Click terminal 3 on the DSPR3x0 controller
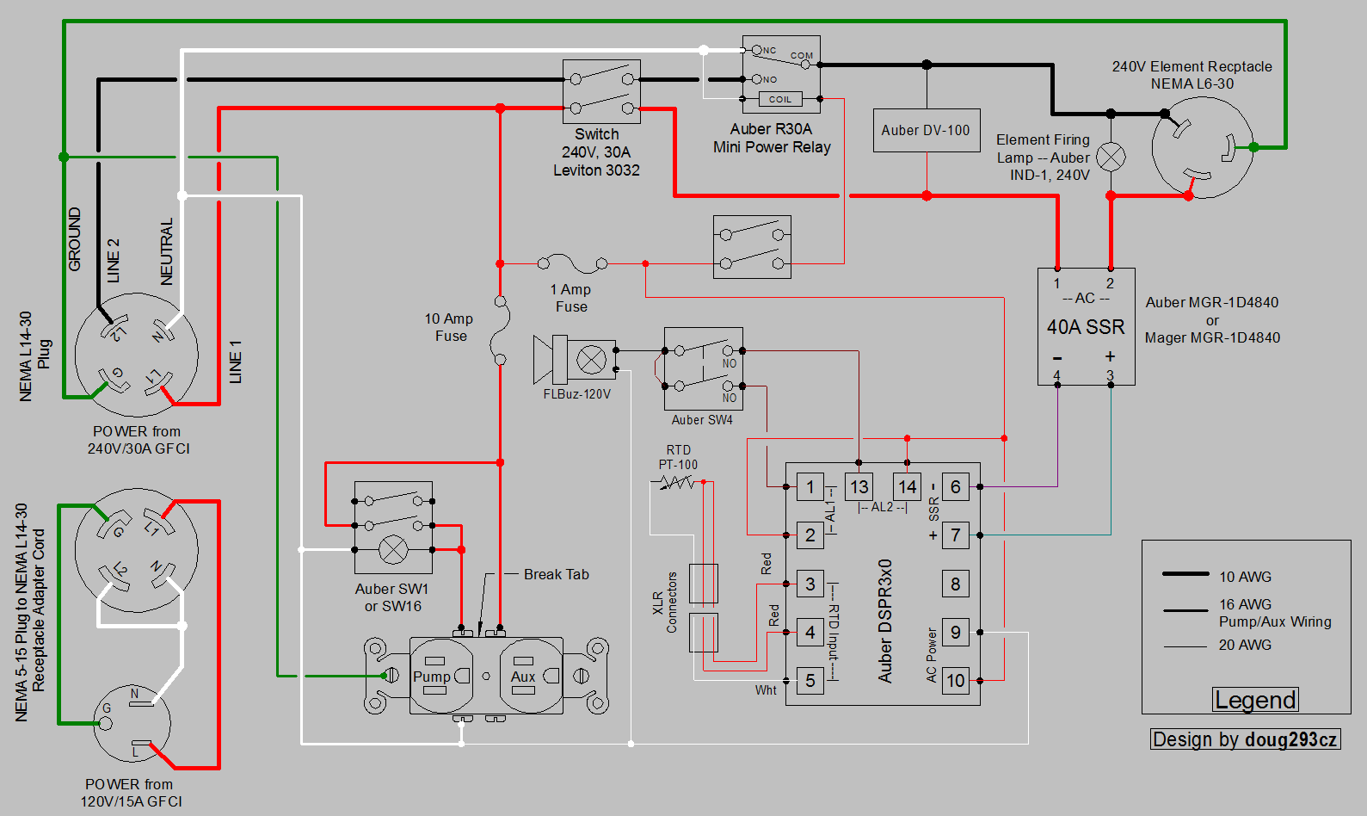 click(810, 584)
